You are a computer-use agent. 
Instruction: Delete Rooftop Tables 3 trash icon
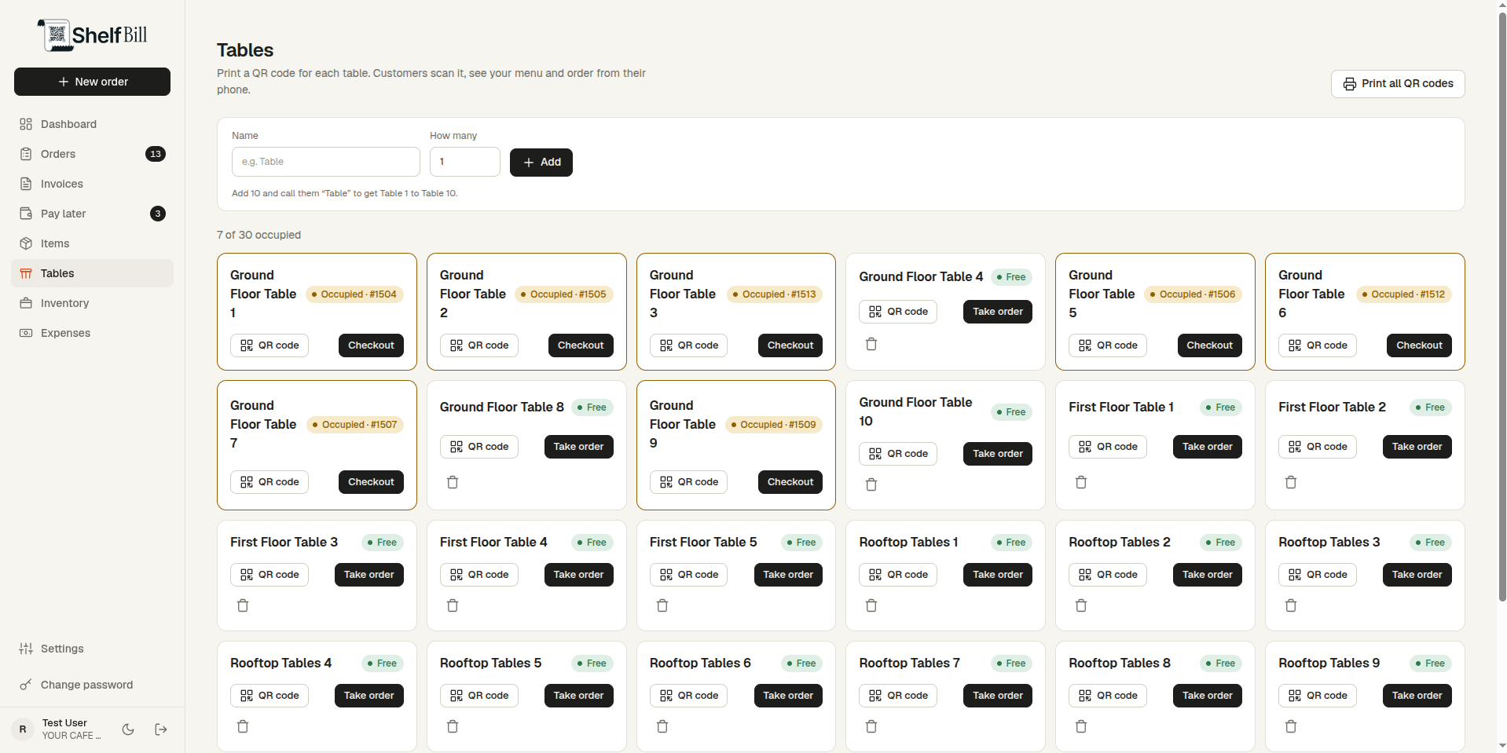click(x=1291, y=605)
